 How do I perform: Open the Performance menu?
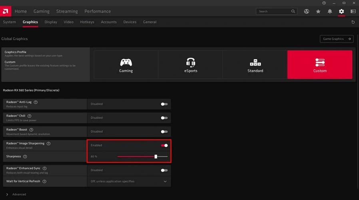[98, 11]
